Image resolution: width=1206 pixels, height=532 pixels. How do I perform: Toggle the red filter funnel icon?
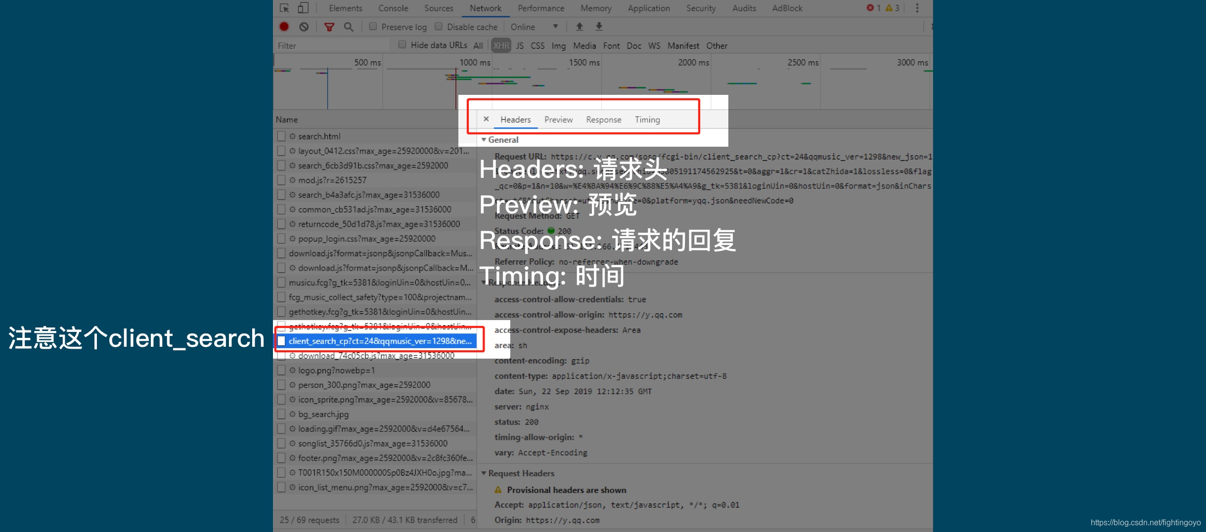click(x=329, y=27)
